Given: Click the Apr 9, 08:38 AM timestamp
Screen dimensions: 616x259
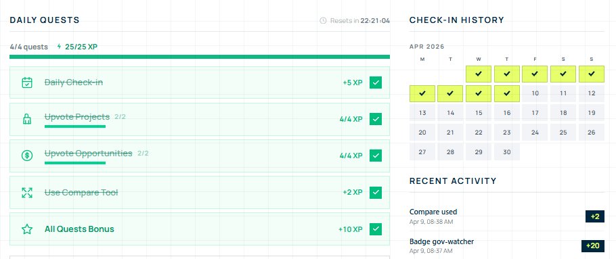Looking at the screenshot, I should coord(431,222).
